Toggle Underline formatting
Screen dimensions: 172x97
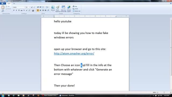[x=19, y=10]
